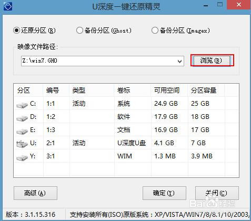
Task: Select the C: drive icon
Action: (22, 105)
